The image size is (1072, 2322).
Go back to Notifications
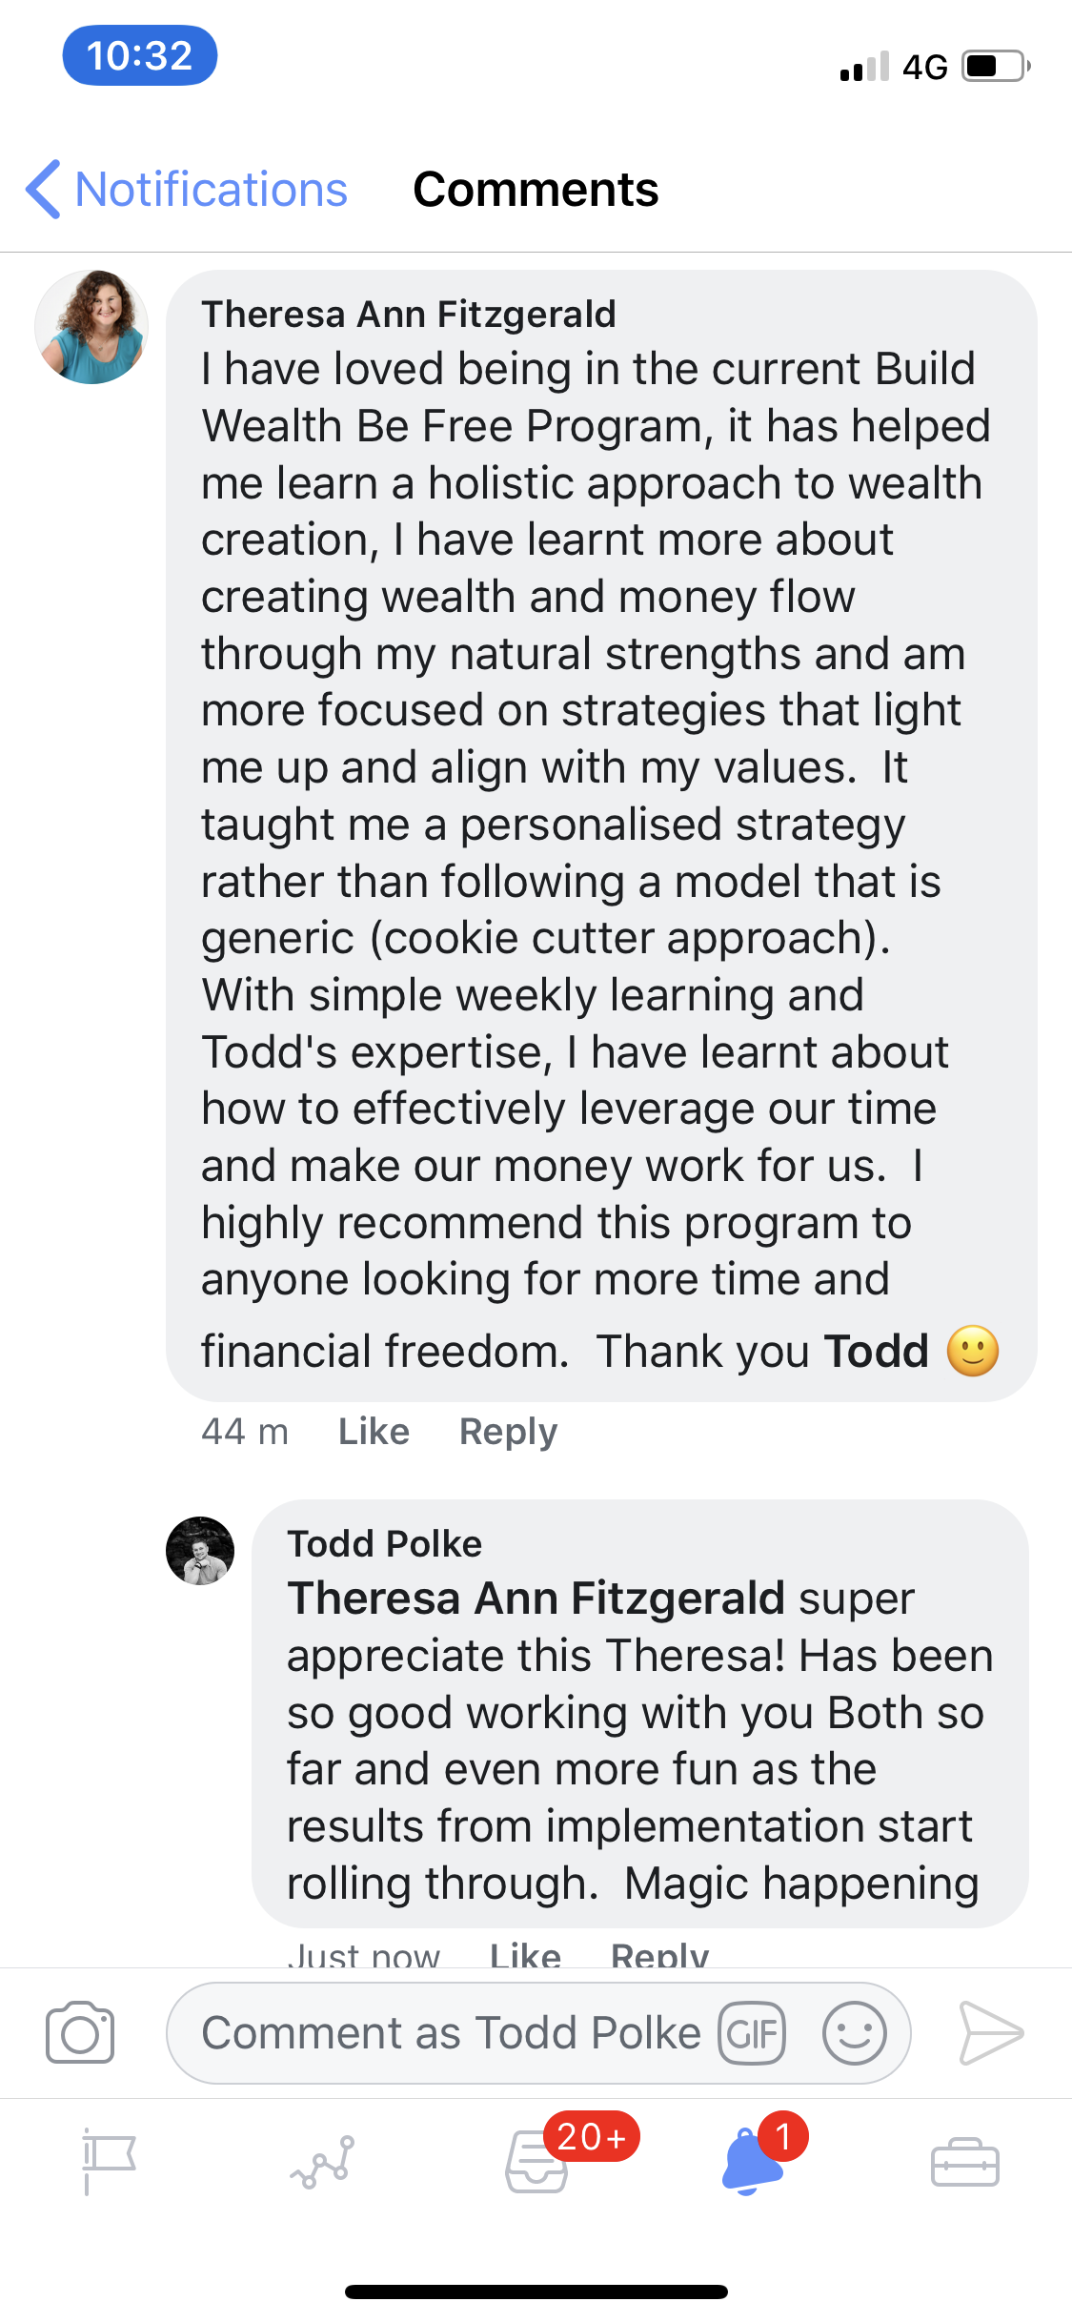click(x=211, y=190)
